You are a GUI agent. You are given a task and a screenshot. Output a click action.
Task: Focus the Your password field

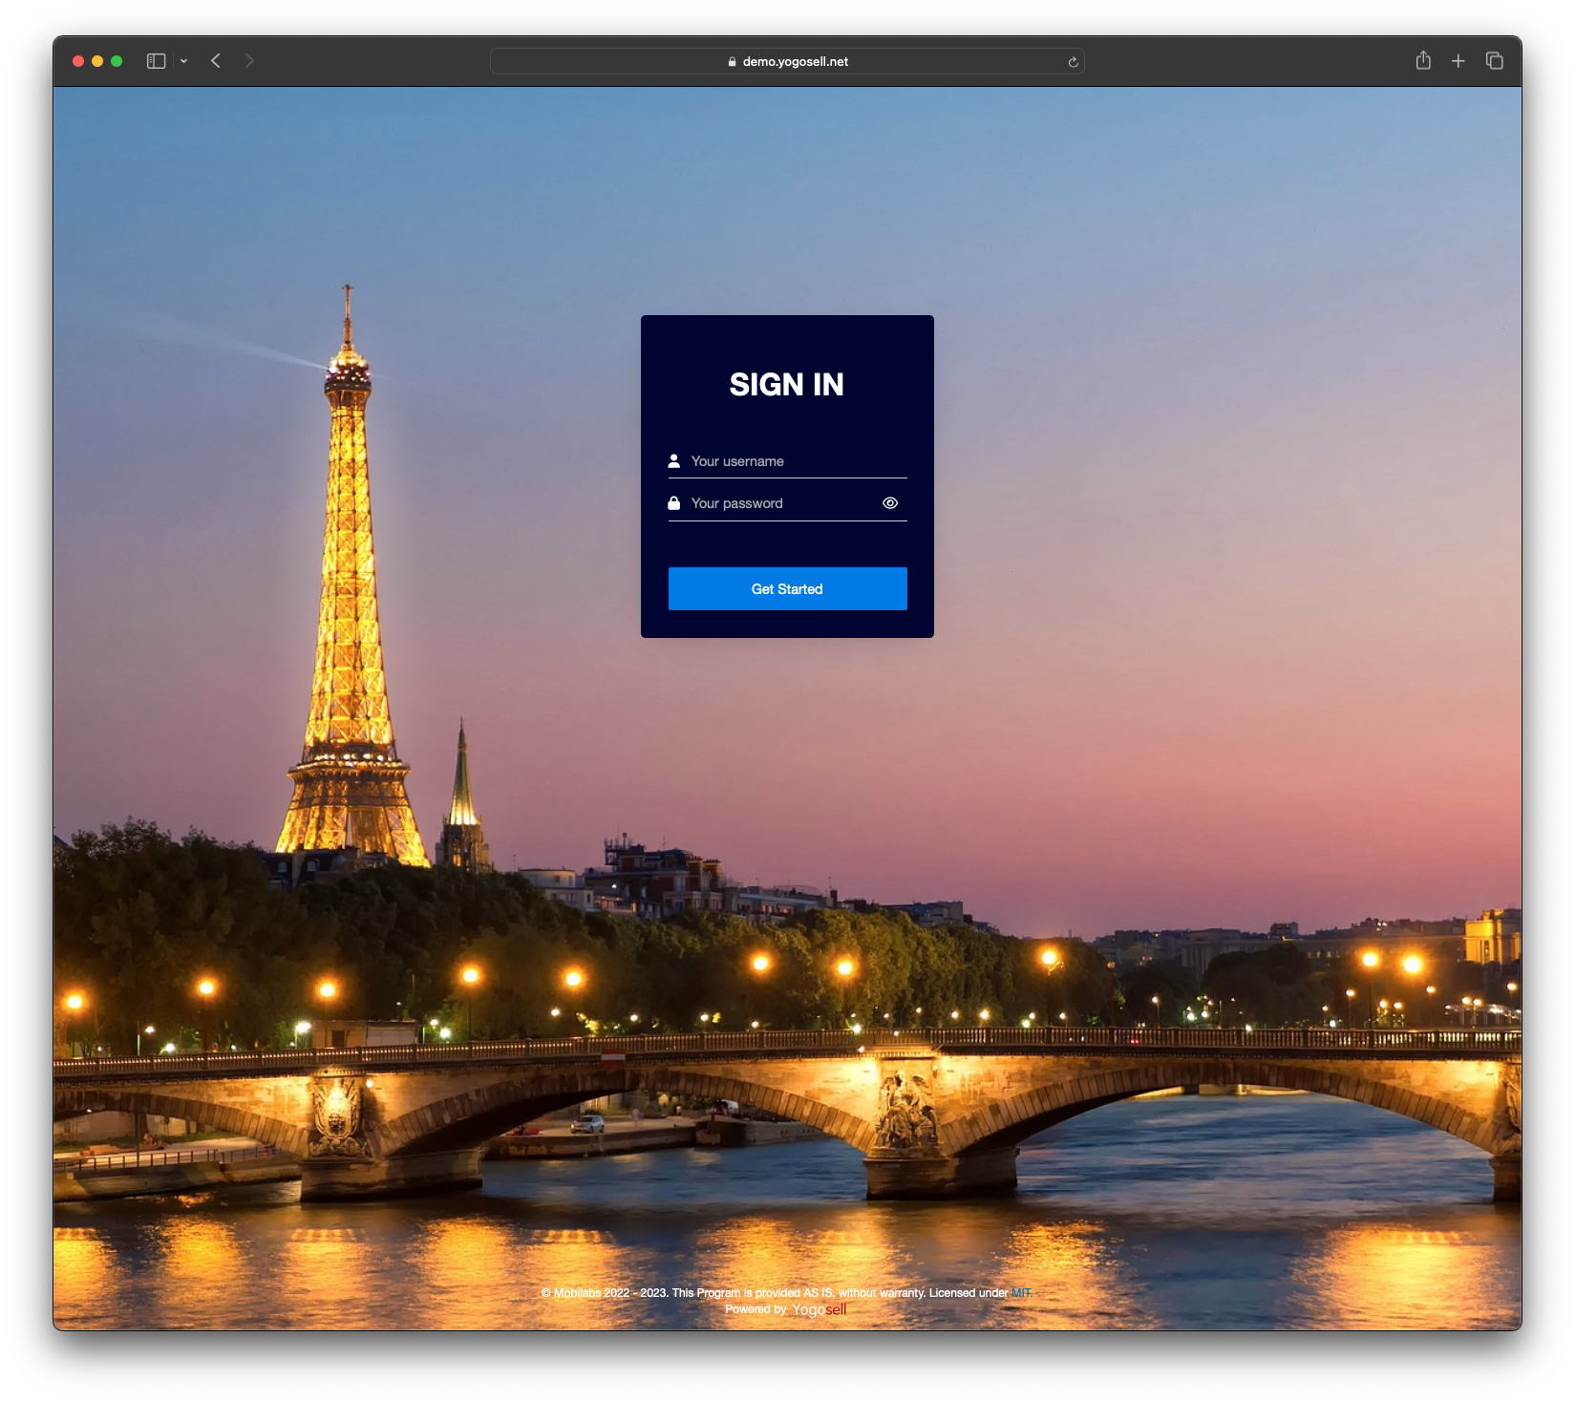pyautogui.click(x=778, y=503)
